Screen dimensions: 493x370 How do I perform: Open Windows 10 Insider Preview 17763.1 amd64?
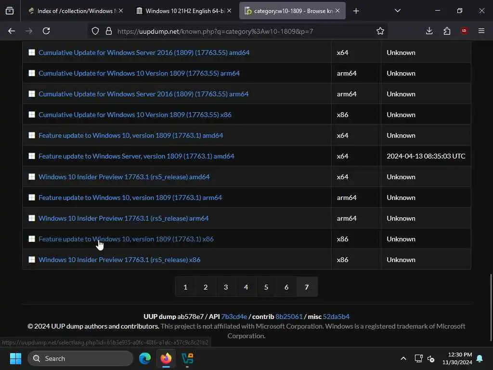[124, 177]
